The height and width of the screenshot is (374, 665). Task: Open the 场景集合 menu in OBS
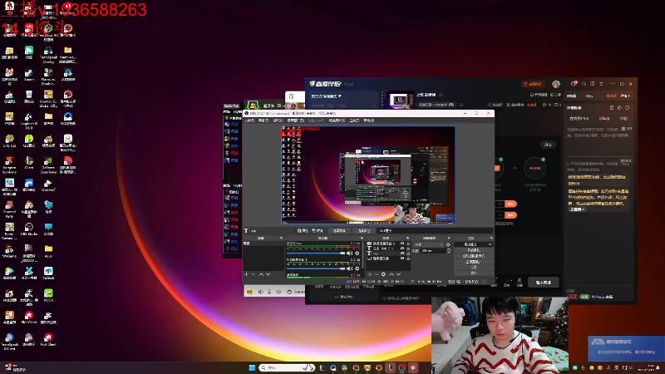pyautogui.click(x=337, y=121)
